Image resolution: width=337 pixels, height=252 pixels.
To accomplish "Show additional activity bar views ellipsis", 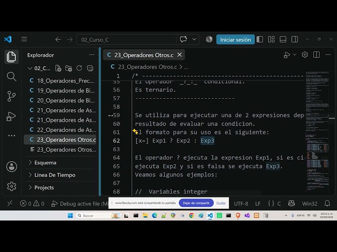I will [12, 135].
